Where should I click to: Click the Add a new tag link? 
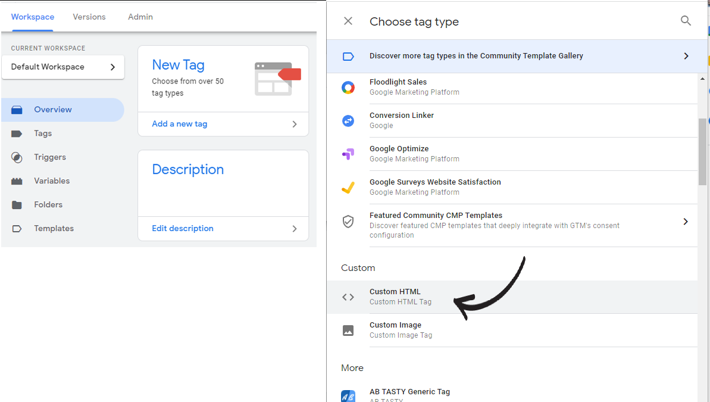(x=179, y=124)
